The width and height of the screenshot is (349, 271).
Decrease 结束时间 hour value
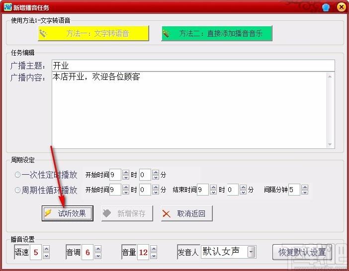pos(213,192)
